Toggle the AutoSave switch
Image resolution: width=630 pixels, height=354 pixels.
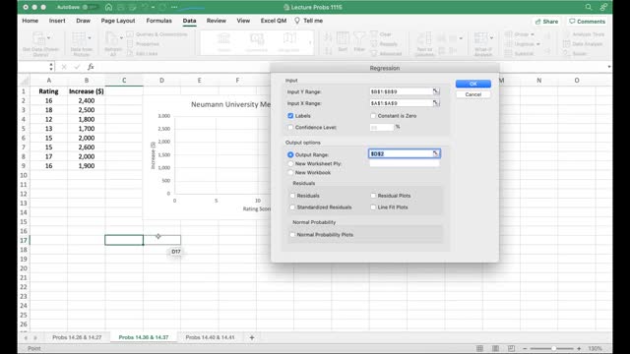coord(90,7)
